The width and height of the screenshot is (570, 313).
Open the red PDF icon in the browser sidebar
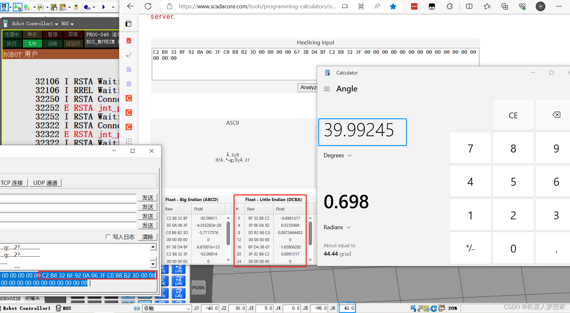coord(129,41)
